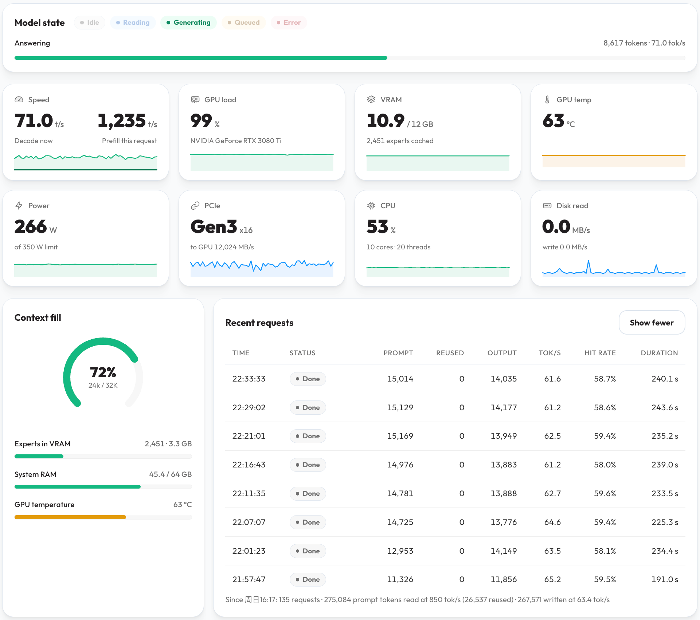Click the Show fewer button
The height and width of the screenshot is (620, 700).
tap(652, 323)
